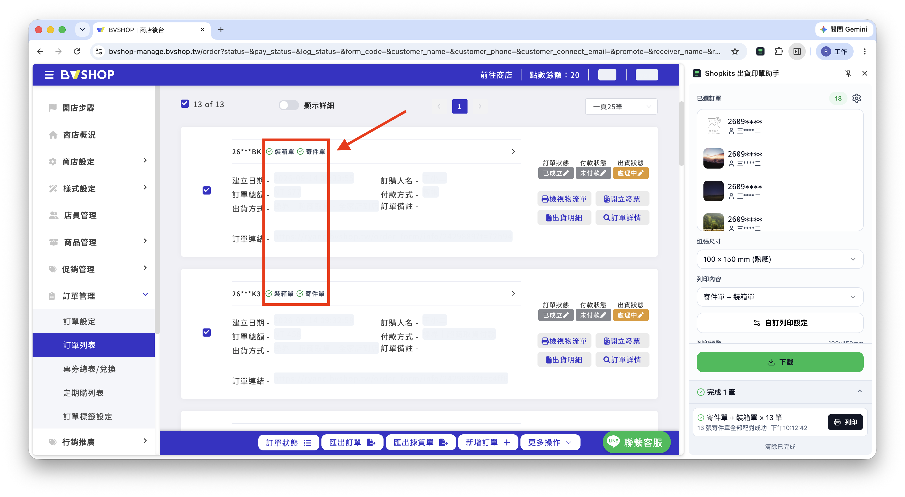The width and height of the screenshot is (905, 497).
Task: Click 開立發票 for order 26***BK
Action: pos(622,199)
